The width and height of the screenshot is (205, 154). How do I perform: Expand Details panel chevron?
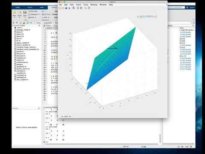[x=39, y=108]
